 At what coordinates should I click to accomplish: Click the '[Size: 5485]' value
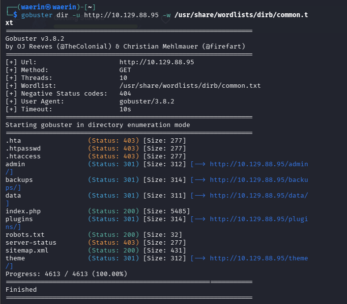[167, 211]
